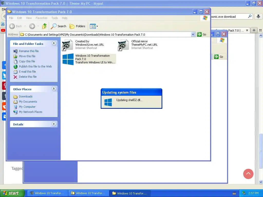This screenshot has height=197, width=263.
Task: Click Twitter share icon on page
Action: [4, 75]
